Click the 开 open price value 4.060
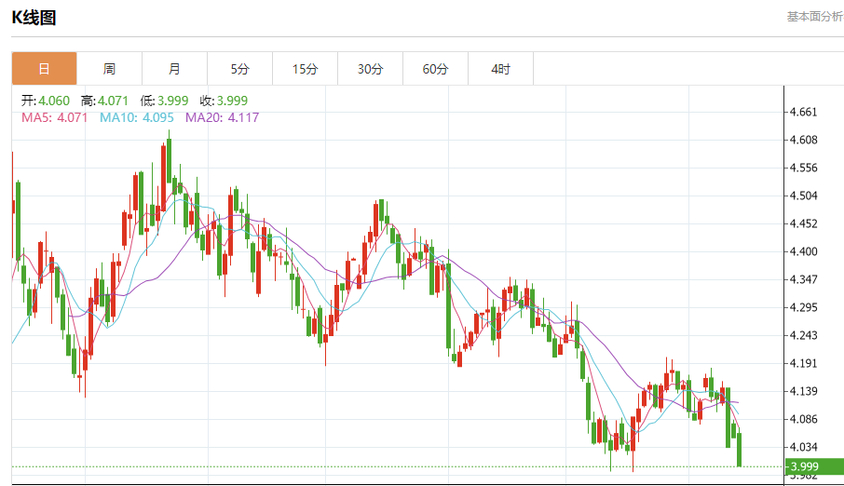The image size is (844, 486). [56, 101]
